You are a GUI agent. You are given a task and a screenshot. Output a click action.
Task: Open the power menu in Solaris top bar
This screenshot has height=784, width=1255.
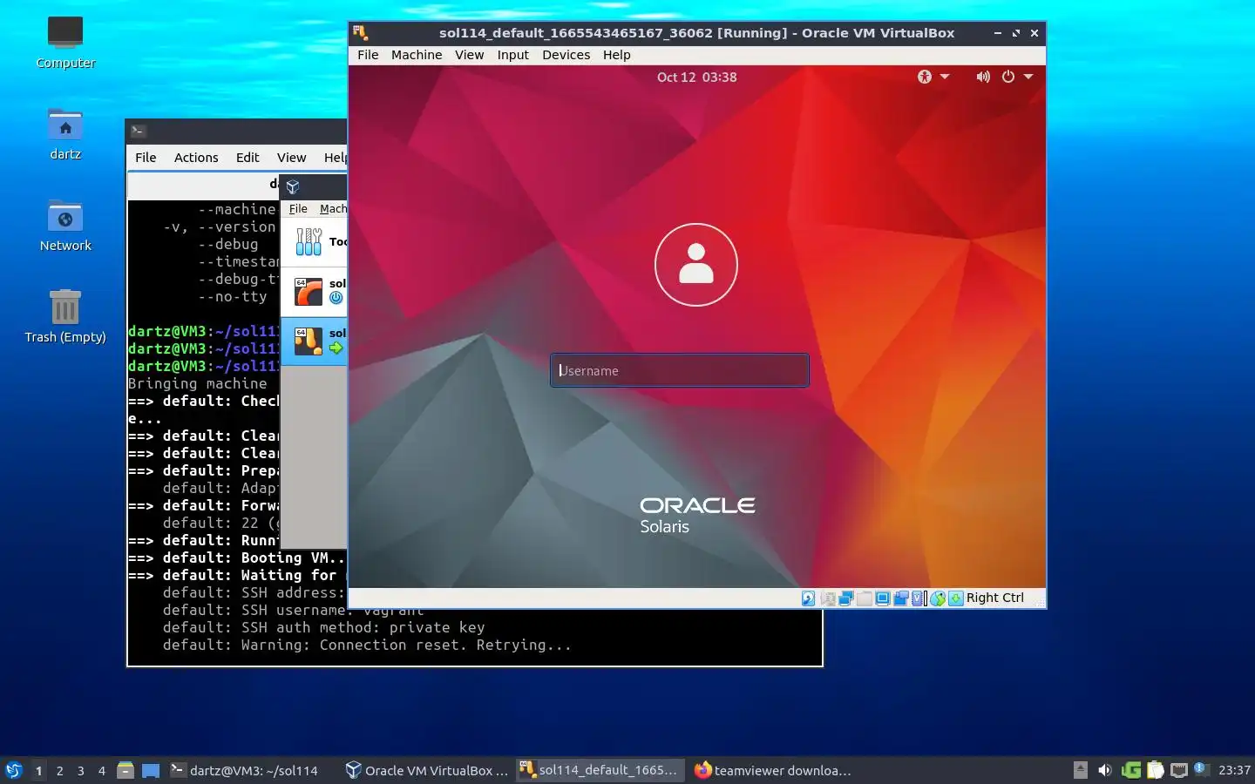tap(1016, 77)
